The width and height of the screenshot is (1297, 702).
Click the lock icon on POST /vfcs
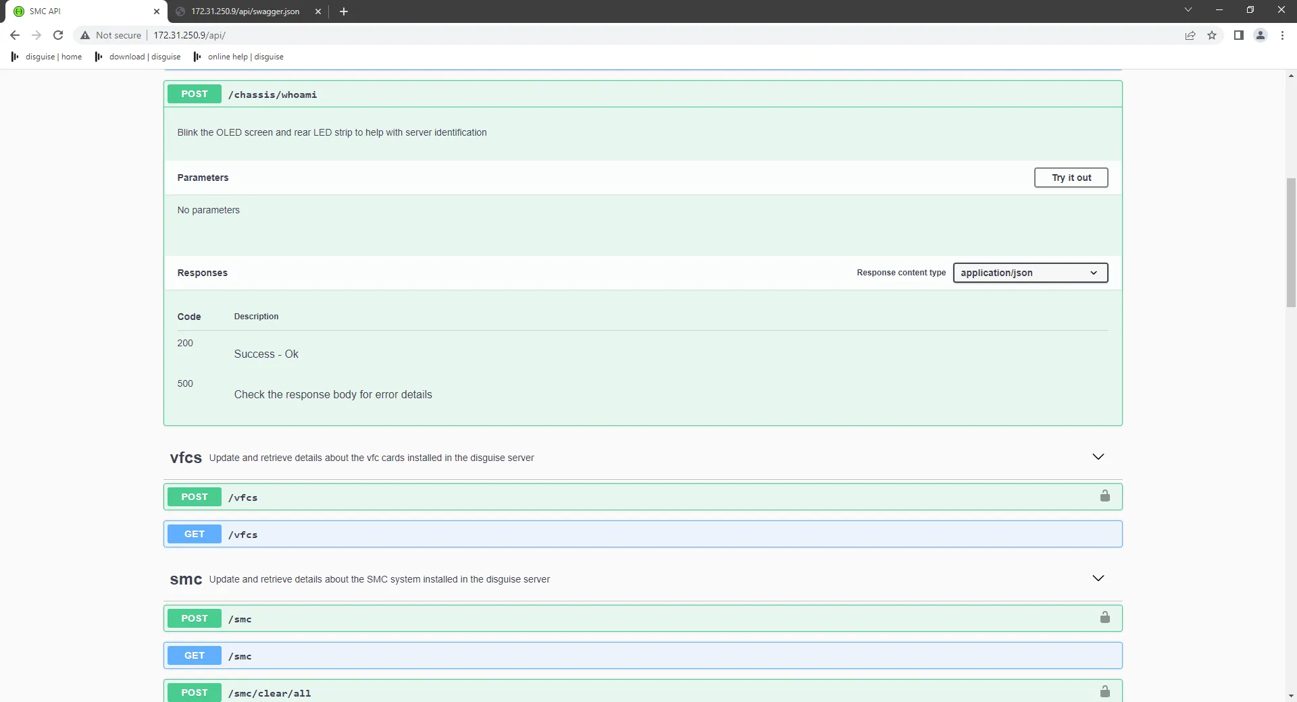coord(1105,495)
